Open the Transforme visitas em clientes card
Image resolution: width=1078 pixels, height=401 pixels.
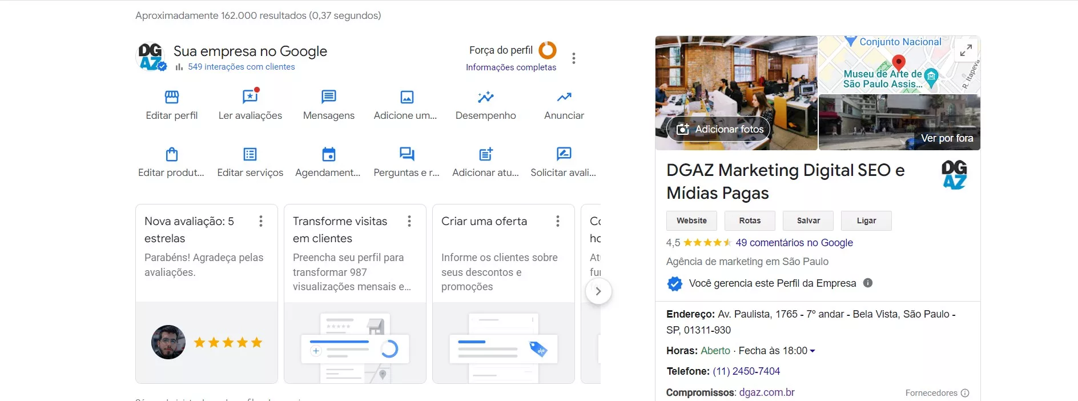pos(355,294)
